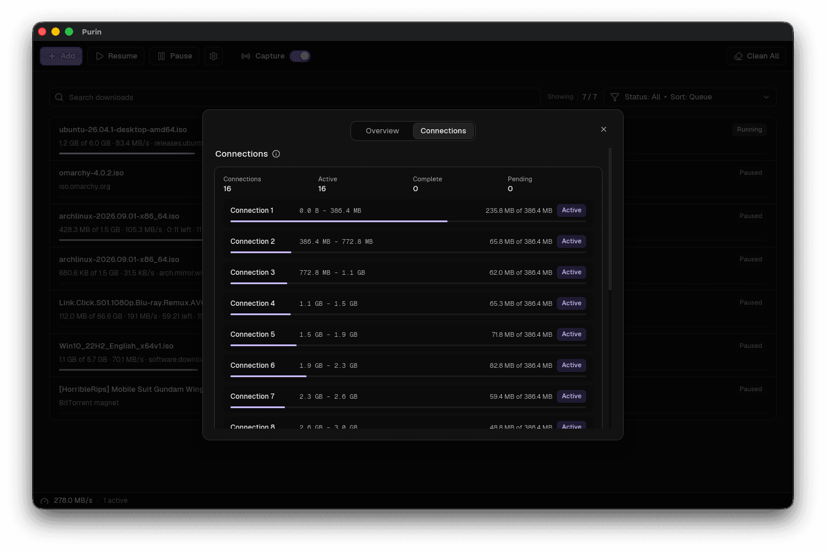The width and height of the screenshot is (826, 552).
Task: Select the omarchy-4.0.2.iso download
Action: pos(413,182)
